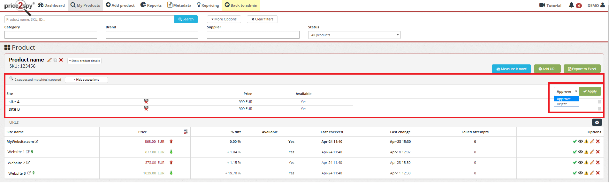The height and width of the screenshot is (183, 609).
Task: Open the Status dropdown showing All products
Action: click(x=354, y=35)
